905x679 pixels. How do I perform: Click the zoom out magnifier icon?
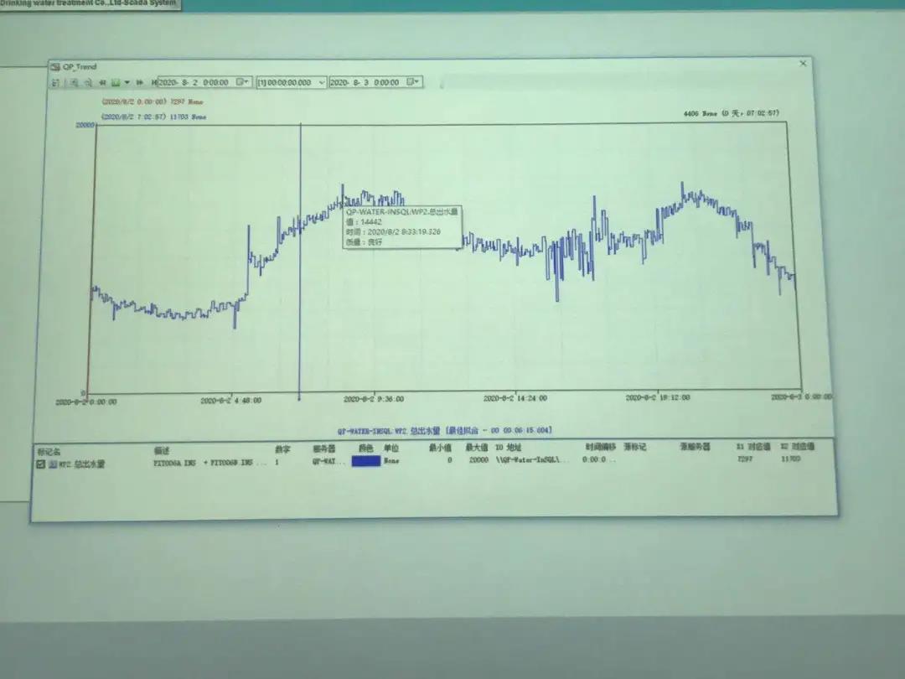[88, 82]
